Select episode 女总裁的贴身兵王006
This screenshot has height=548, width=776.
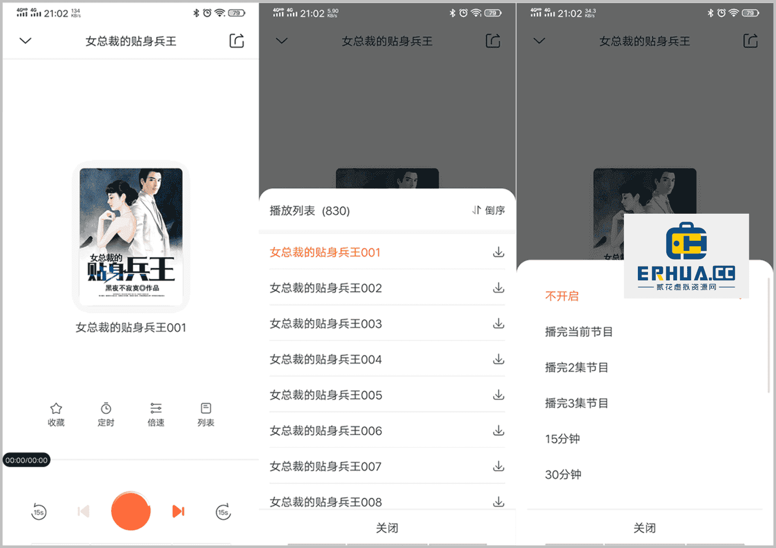coord(326,431)
